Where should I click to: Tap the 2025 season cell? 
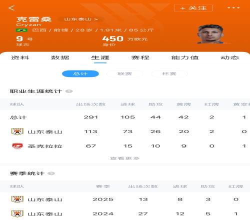pyautogui.click(x=103, y=199)
